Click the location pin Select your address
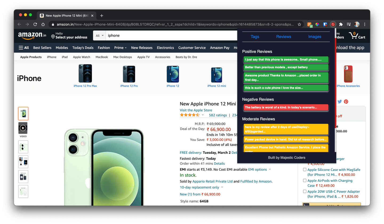The image size is (384, 224). pyautogui.click(x=69, y=35)
